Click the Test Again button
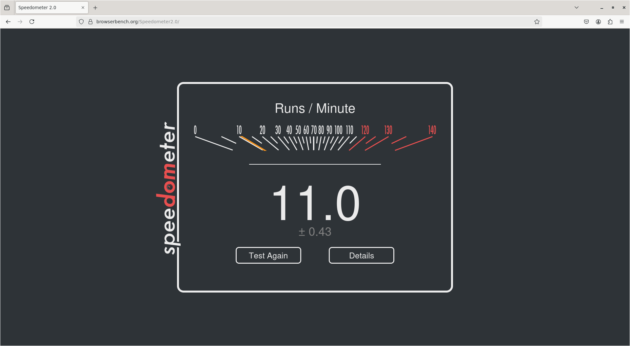This screenshot has height=346, width=630. (268, 255)
